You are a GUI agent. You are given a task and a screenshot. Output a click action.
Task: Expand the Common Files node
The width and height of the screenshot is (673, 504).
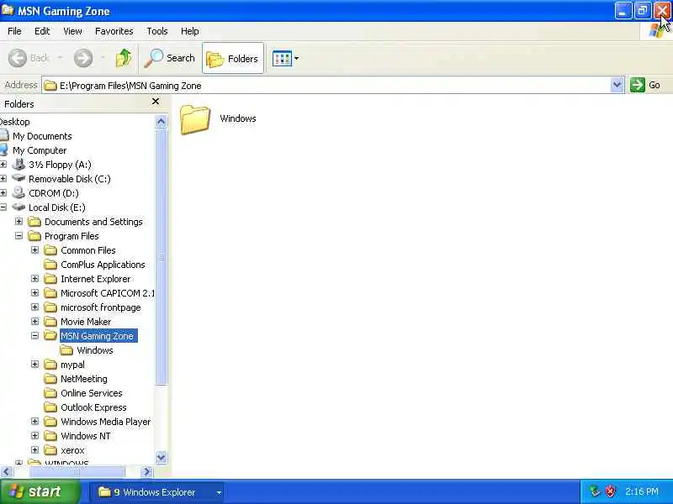point(34,249)
